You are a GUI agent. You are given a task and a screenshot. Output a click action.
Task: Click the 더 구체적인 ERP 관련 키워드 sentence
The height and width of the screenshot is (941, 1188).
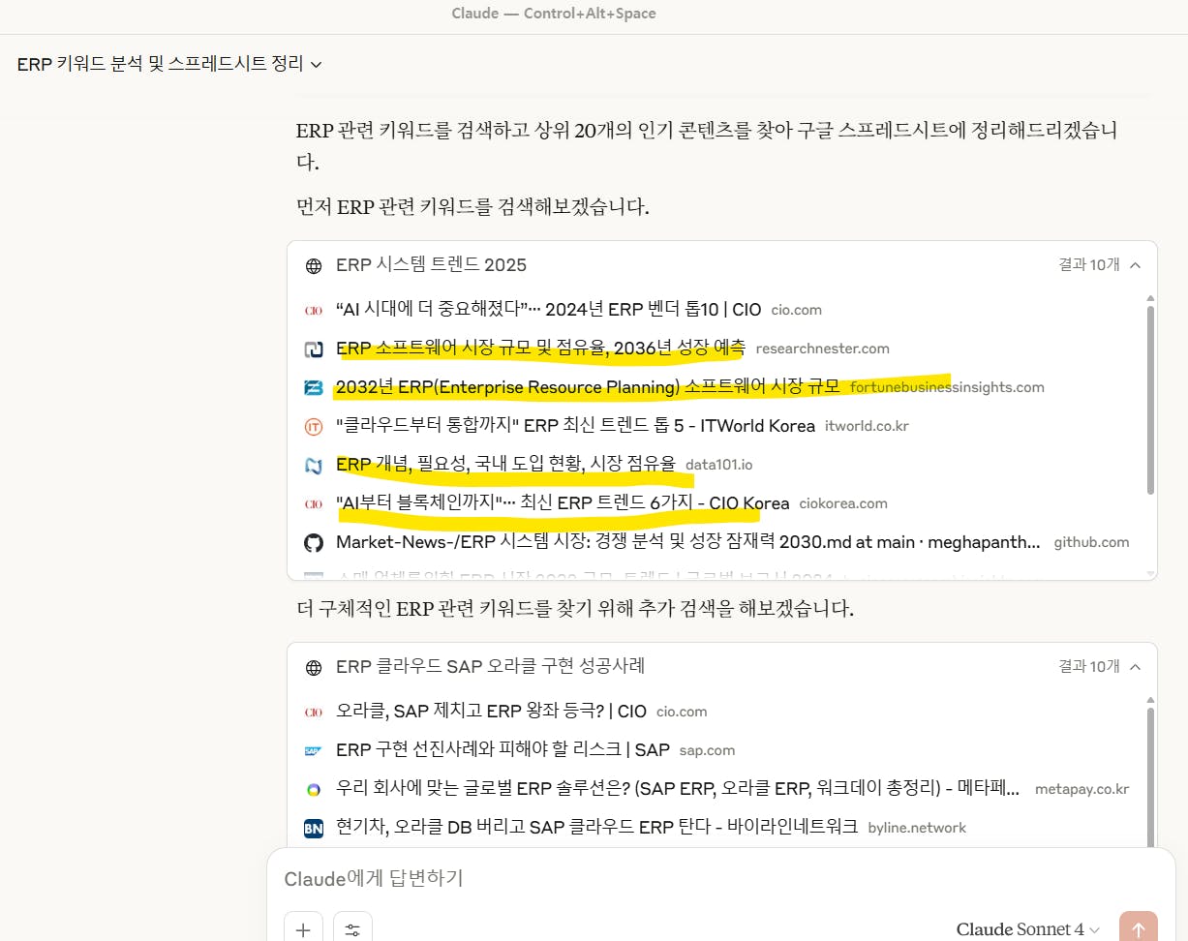[575, 610]
